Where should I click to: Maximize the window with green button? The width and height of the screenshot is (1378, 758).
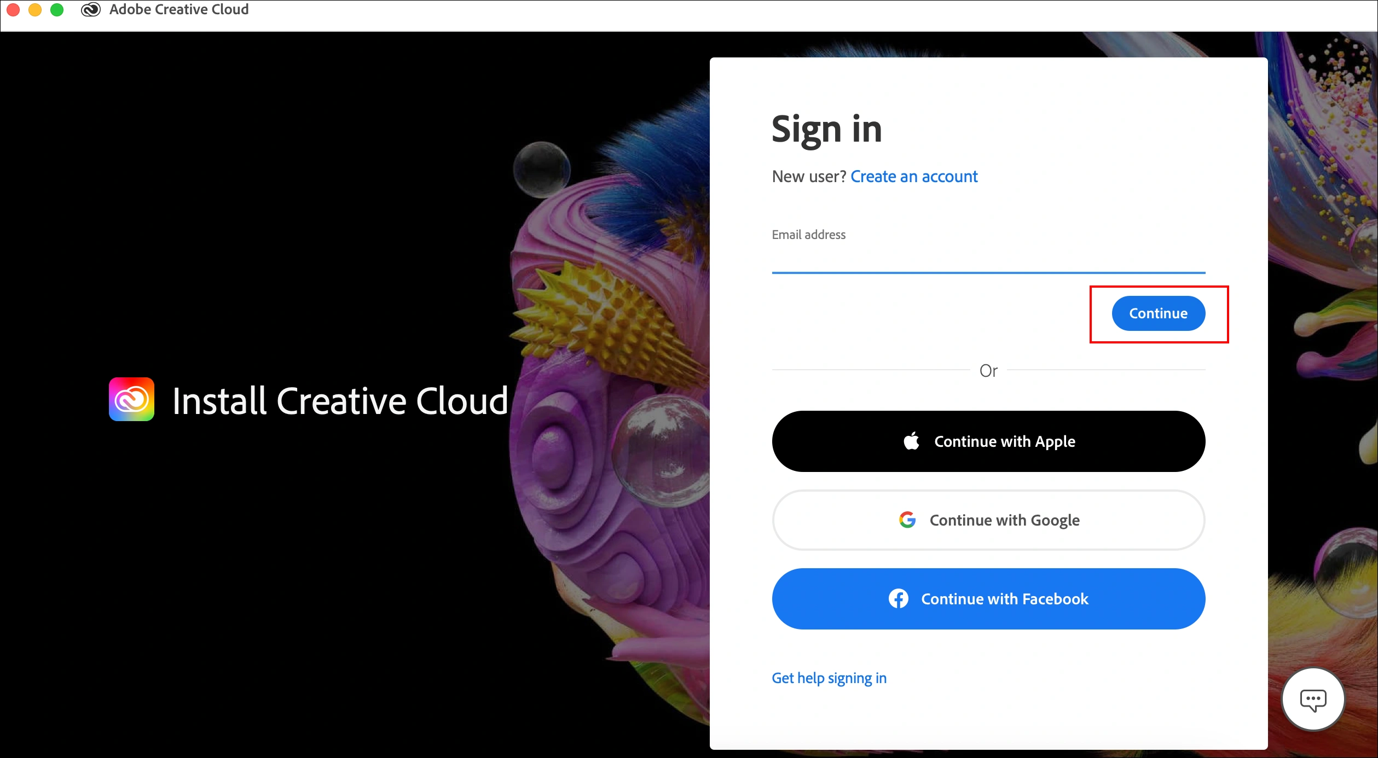tap(57, 10)
